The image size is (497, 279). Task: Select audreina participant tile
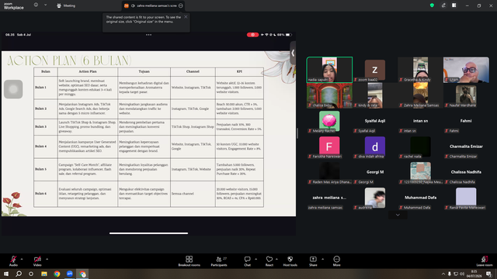(x=375, y=198)
